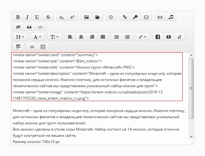Insert protected link with key icon

[x=135, y=17]
